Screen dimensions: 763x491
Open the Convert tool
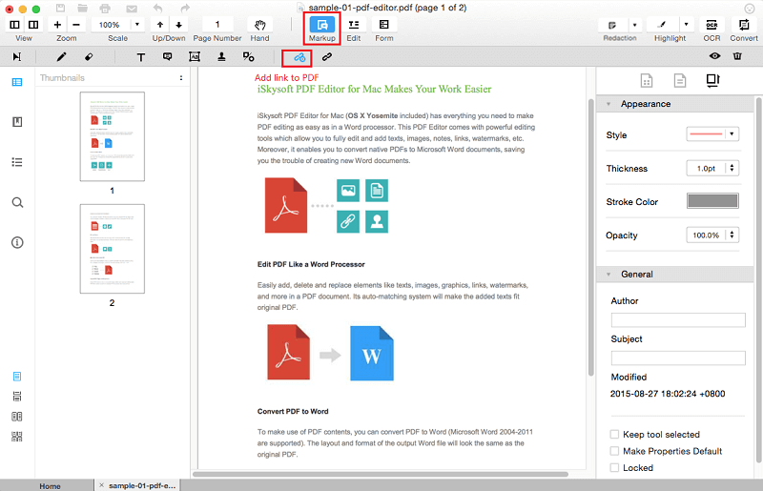click(x=744, y=25)
